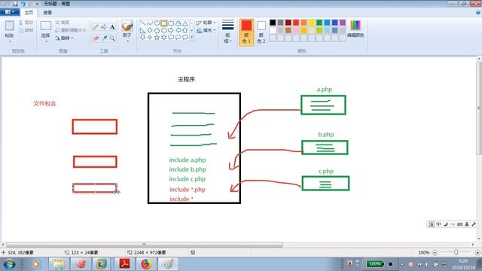Viewport: 482px width, 271px height.
Task: Select Color 2 (颜色 2) button
Action: 261,32
